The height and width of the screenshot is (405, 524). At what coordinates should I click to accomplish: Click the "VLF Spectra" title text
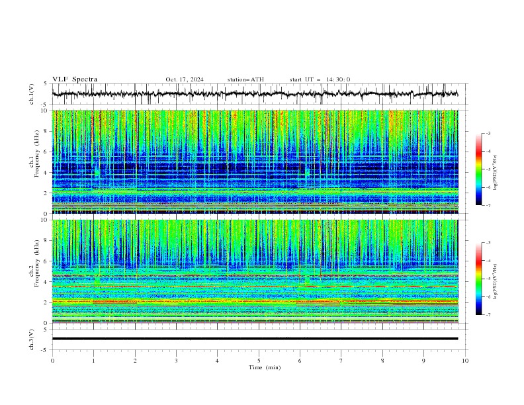[x=75, y=79]
